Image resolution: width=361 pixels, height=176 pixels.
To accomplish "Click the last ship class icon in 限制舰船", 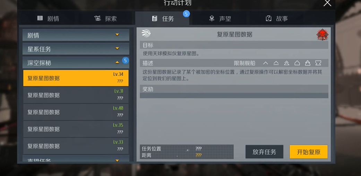I will coord(318,63).
